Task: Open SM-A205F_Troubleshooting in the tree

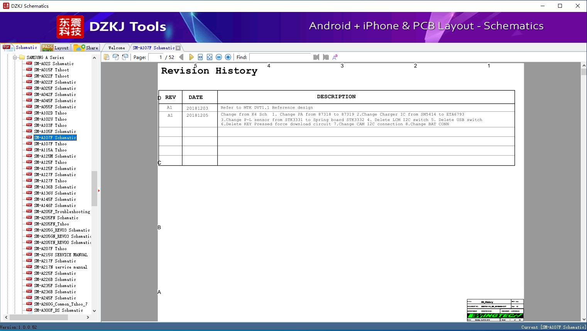Action: (62, 212)
